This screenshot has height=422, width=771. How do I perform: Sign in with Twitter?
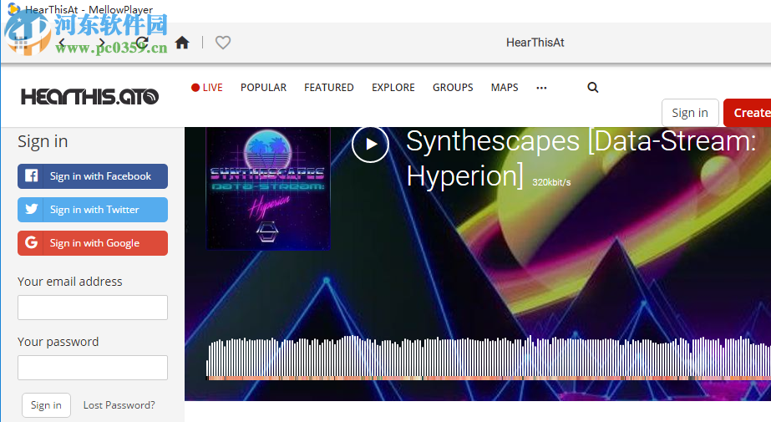93,210
